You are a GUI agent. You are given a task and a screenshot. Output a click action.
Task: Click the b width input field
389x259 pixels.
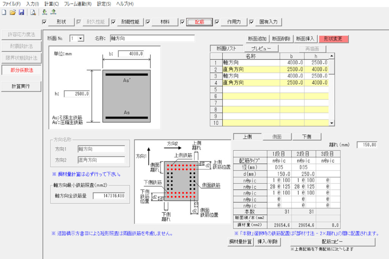(131, 54)
